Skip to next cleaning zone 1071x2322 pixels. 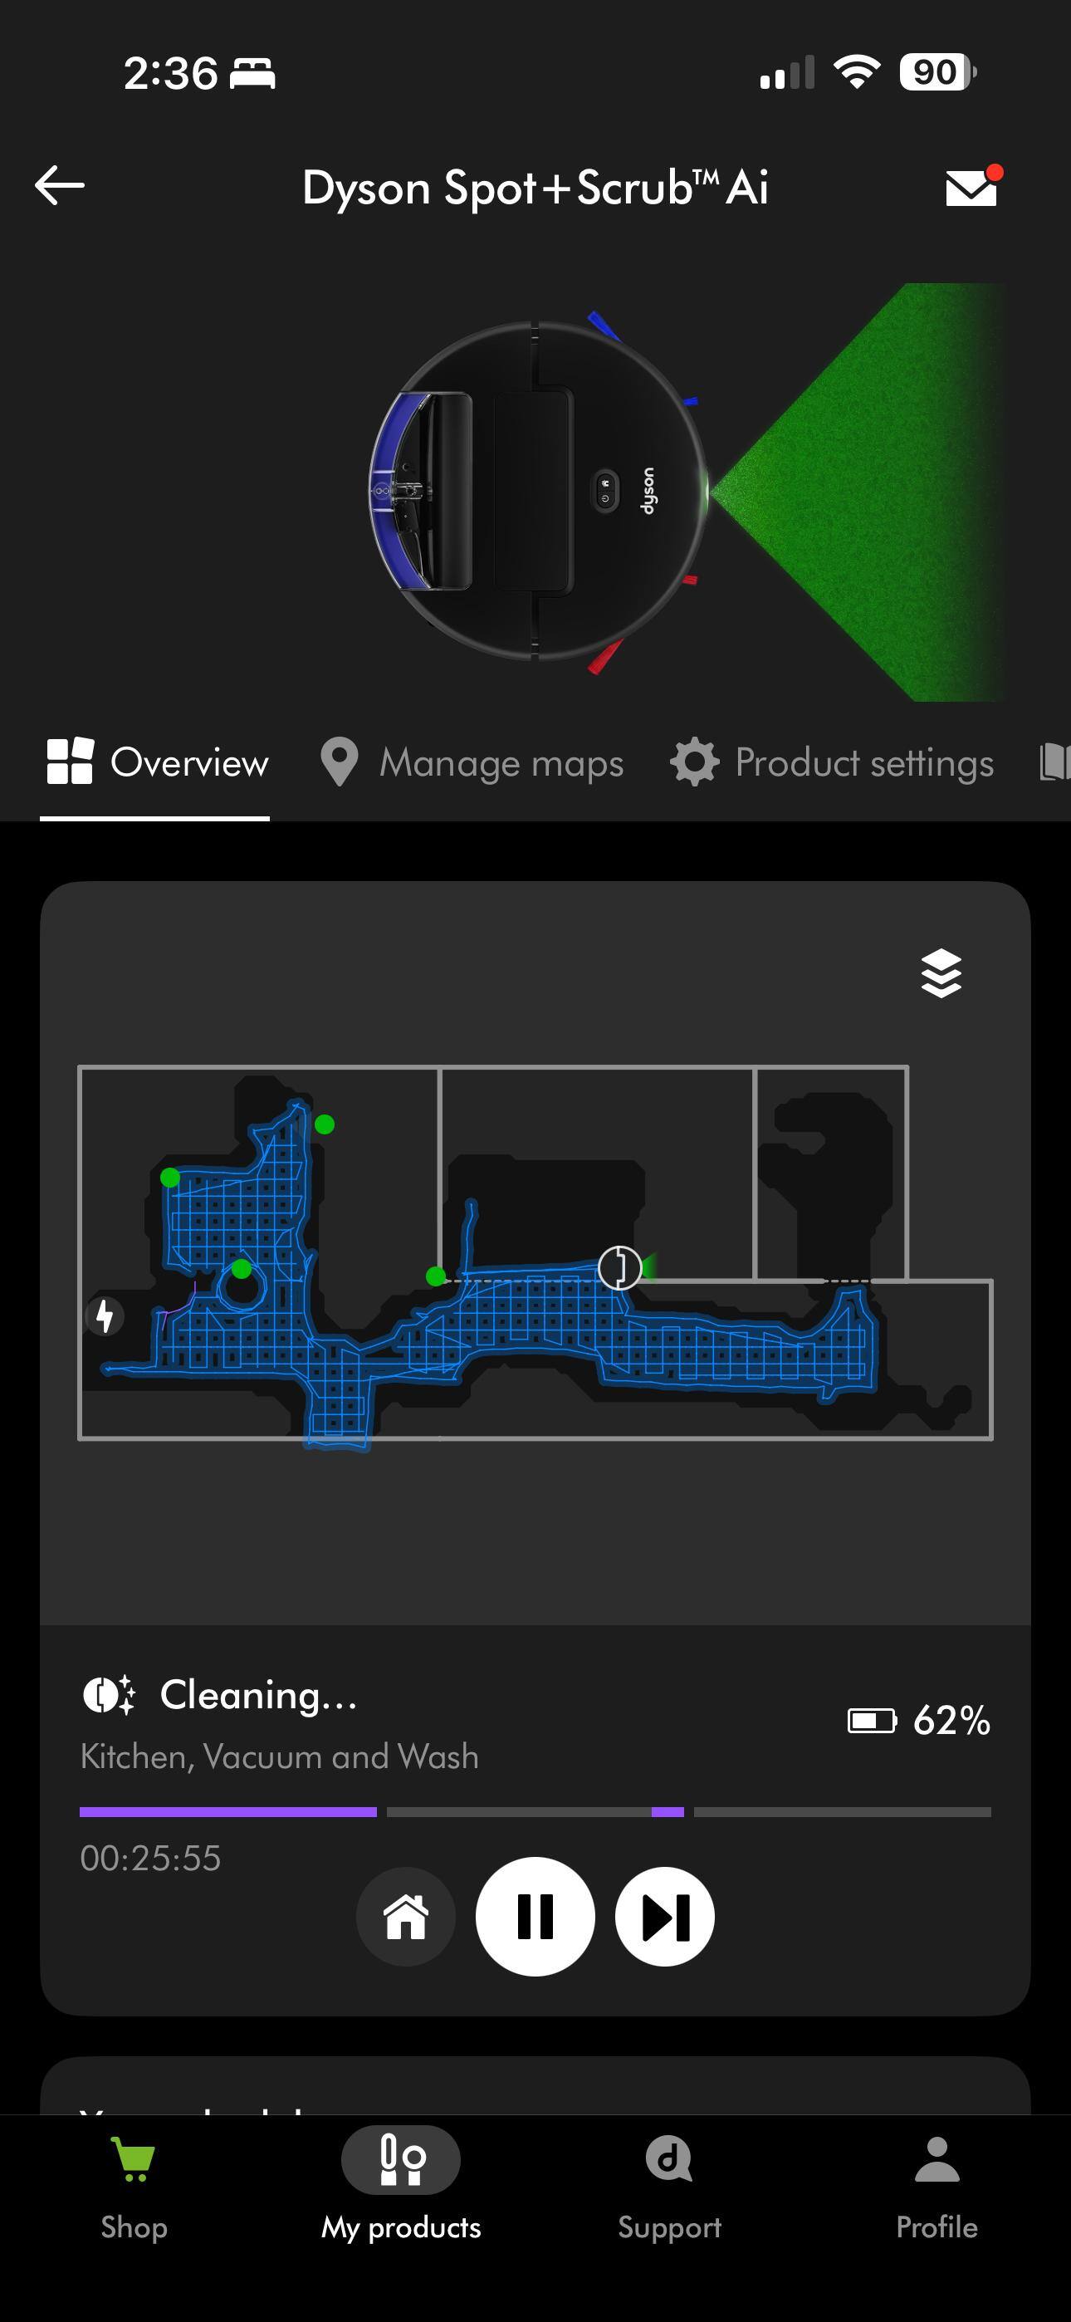click(x=665, y=1917)
